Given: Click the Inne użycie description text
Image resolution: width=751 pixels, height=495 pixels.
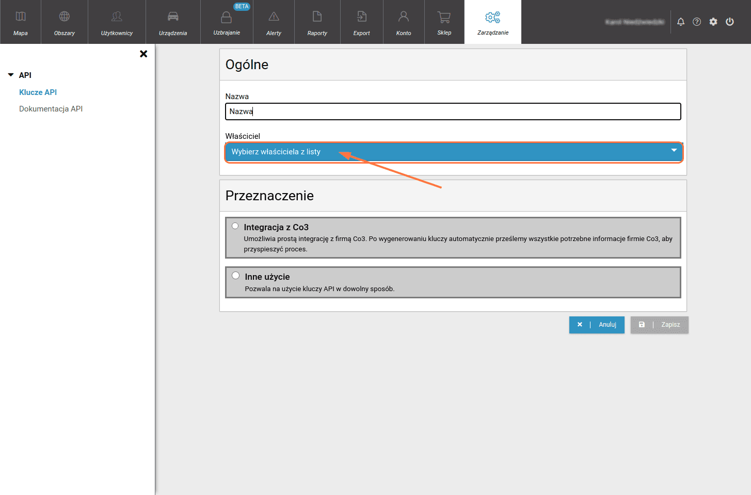Looking at the screenshot, I should tap(319, 289).
